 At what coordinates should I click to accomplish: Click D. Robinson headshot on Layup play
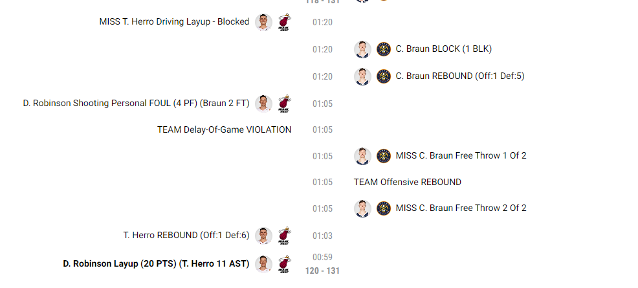point(263,264)
